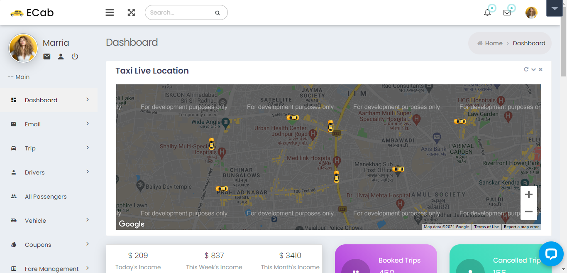Click the user profile icon under Marria
The width and height of the screenshot is (567, 273).
[61, 57]
